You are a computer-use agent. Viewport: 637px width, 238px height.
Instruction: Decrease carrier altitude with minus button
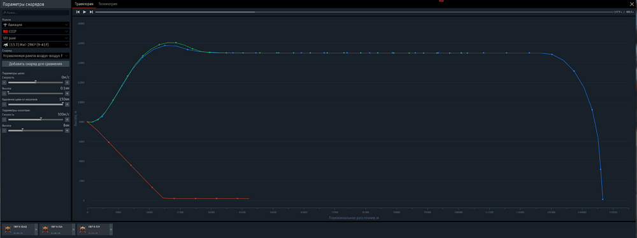click(x=4, y=131)
